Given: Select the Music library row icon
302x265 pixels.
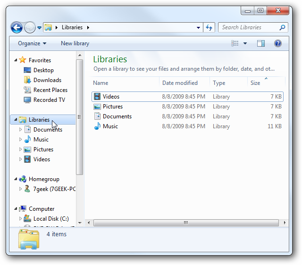Looking at the screenshot, I should point(97,126).
